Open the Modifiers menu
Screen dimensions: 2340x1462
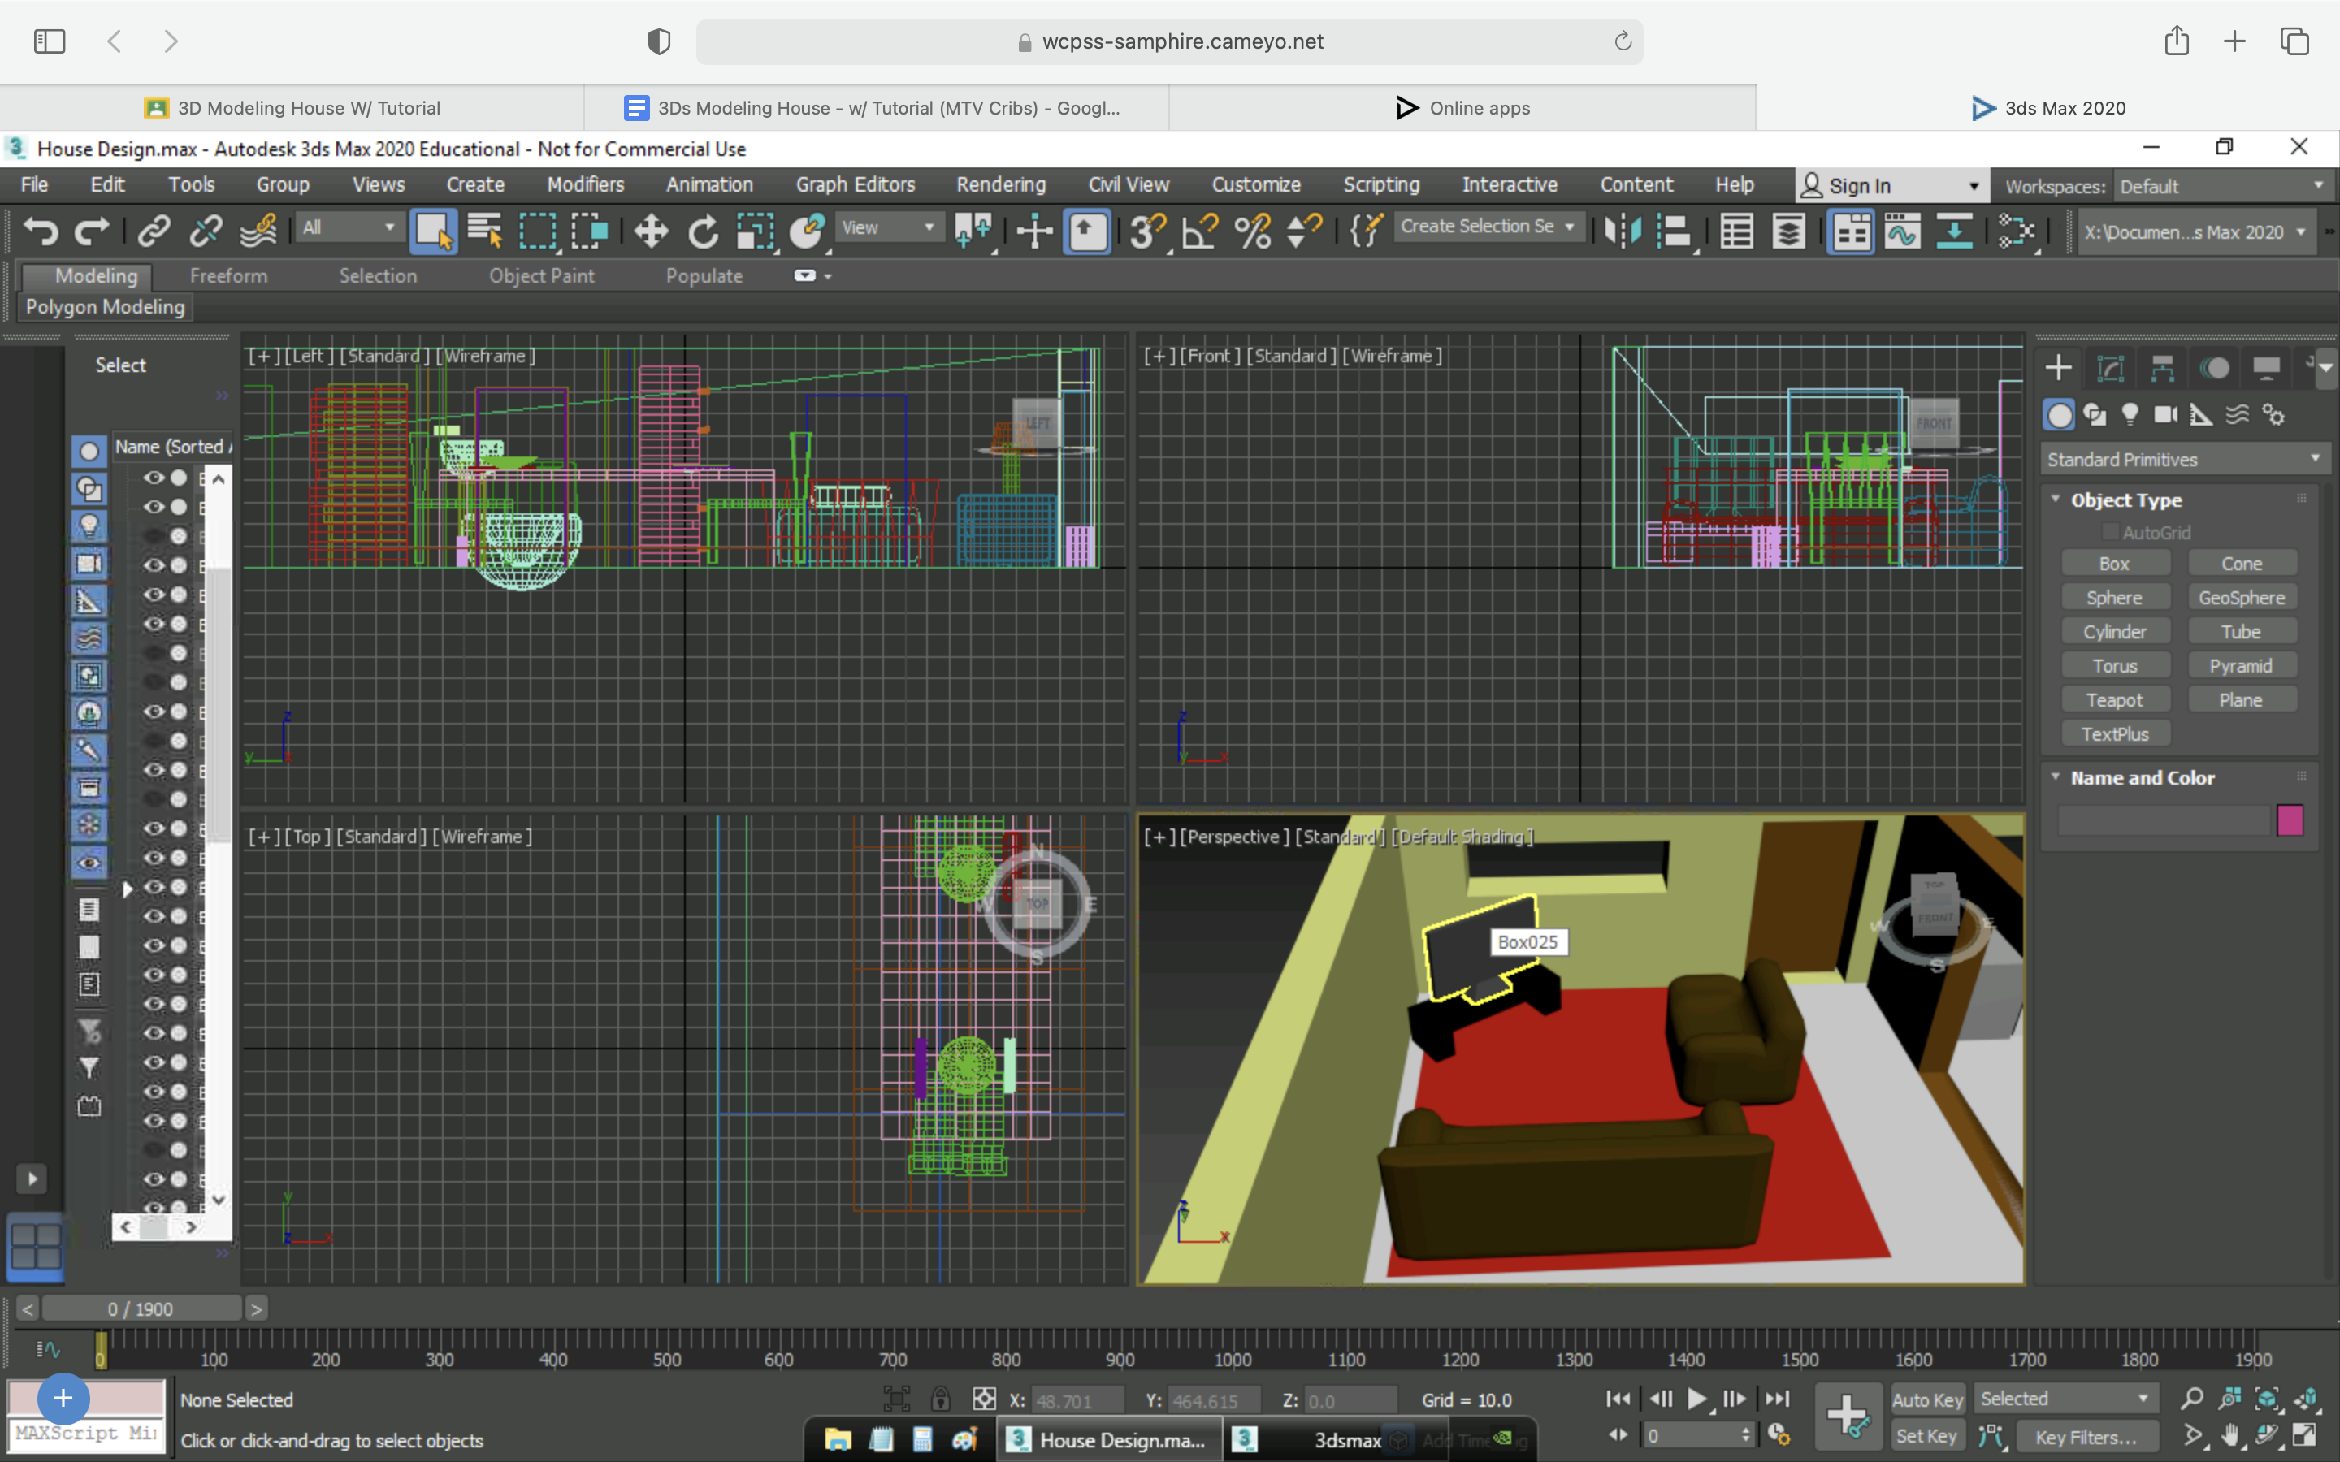(585, 184)
